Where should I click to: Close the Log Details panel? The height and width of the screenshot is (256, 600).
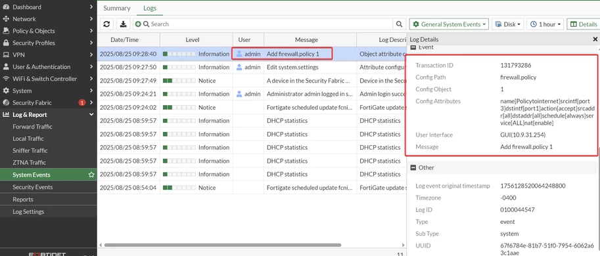[x=595, y=39]
